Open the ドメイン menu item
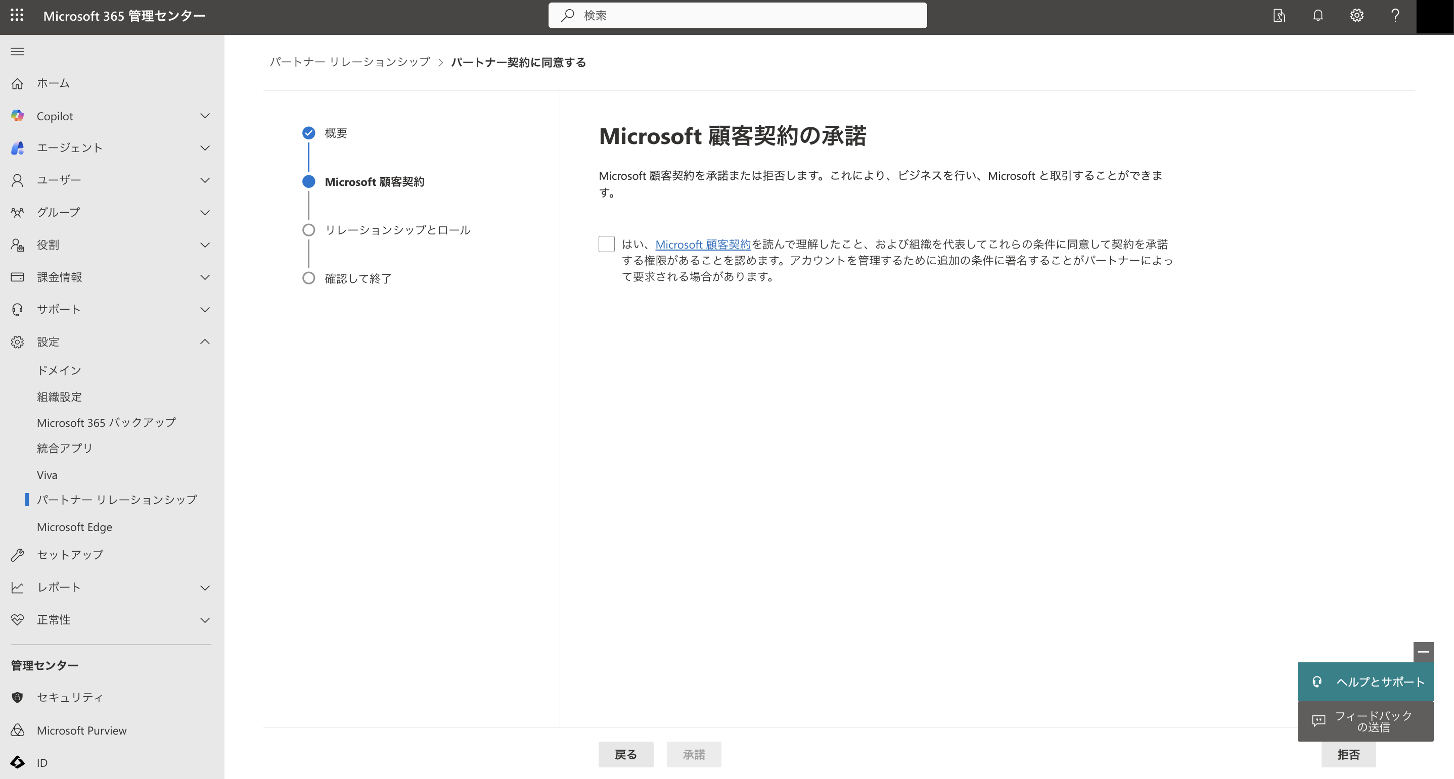This screenshot has height=779, width=1454. tap(59, 370)
